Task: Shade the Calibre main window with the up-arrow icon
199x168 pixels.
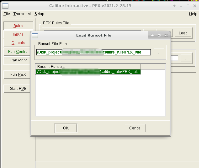Action: (x=174, y=6)
